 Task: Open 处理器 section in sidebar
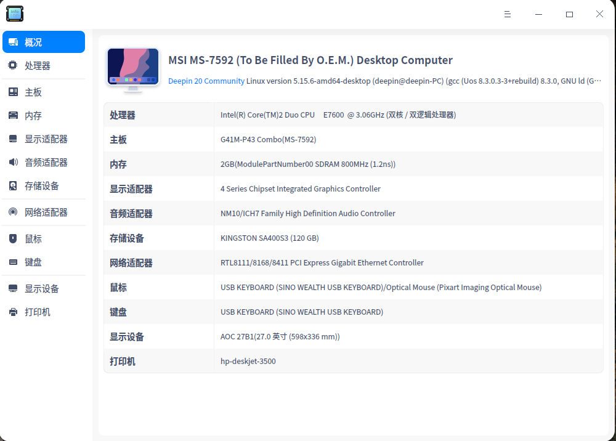coord(44,65)
